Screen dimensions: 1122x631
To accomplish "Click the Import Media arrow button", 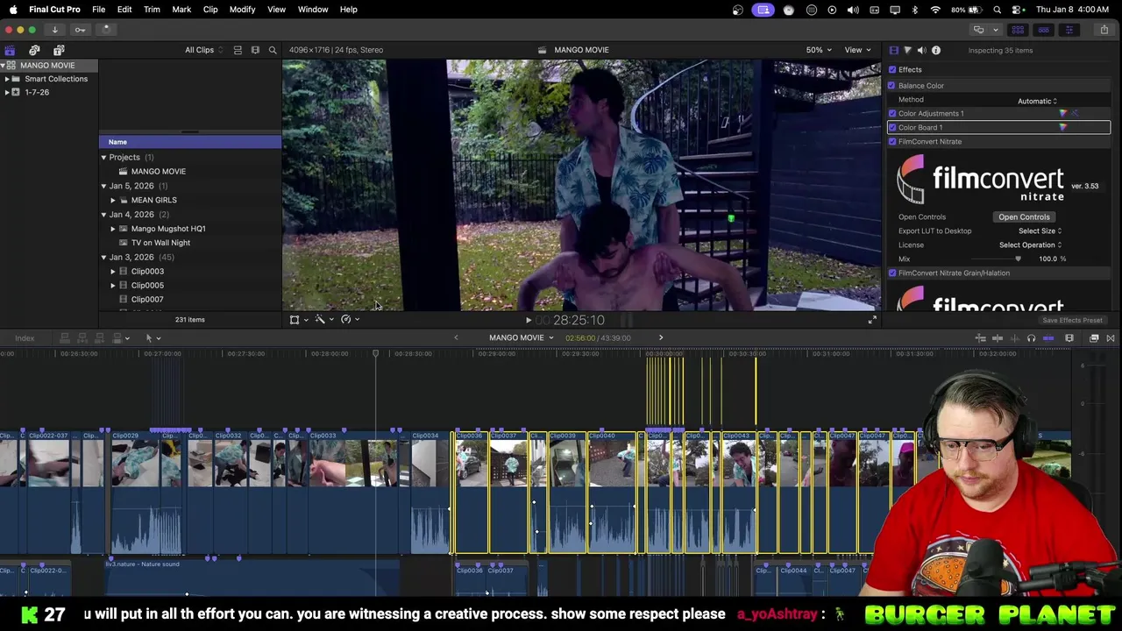I will (x=54, y=29).
